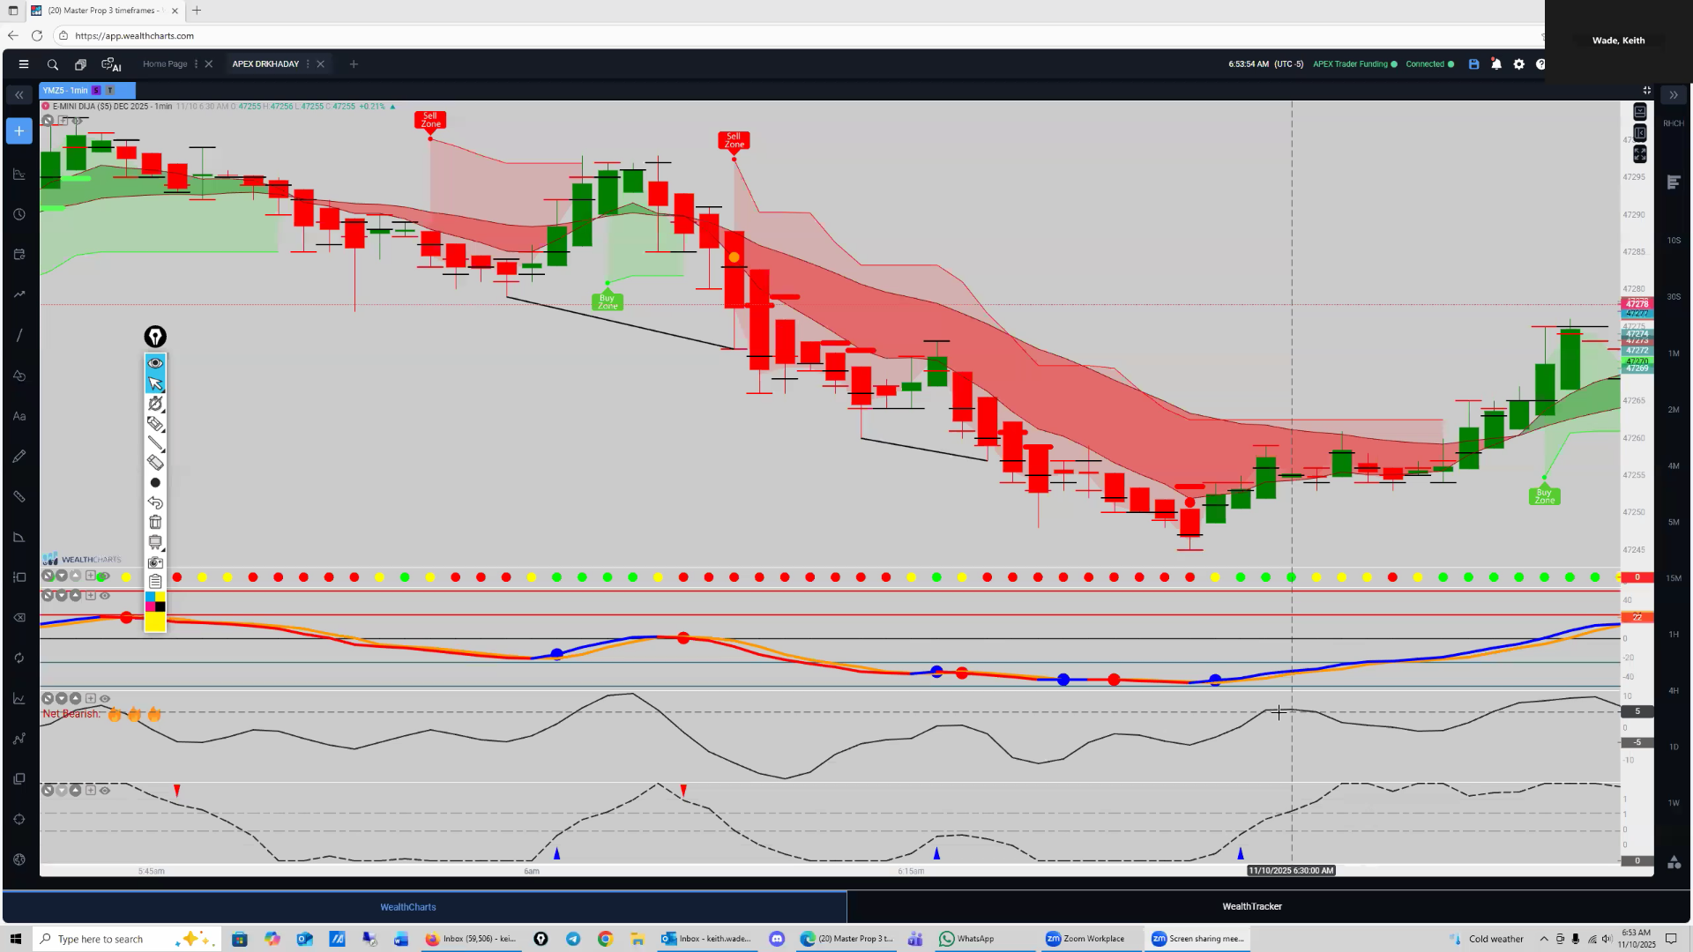Switch to the Home Page tab
This screenshot has width=1693, height=952.
[x=165, y=64]
